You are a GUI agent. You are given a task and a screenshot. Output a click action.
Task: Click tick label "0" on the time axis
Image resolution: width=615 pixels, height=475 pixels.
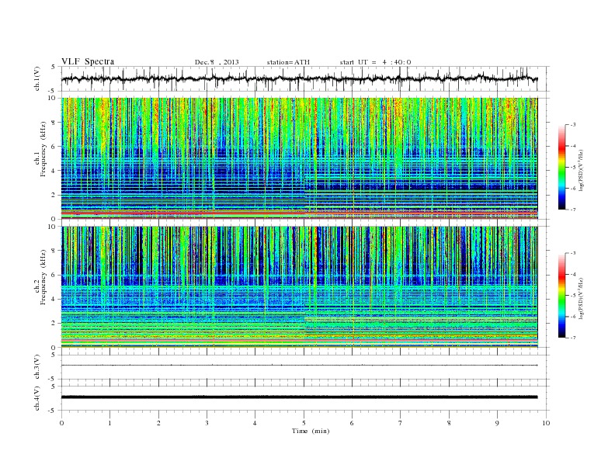tap(61, 423)
